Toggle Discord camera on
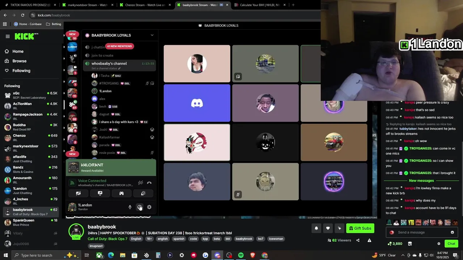Image resolution: width=463 pixels, height=260 pixels. click(78, 194)
